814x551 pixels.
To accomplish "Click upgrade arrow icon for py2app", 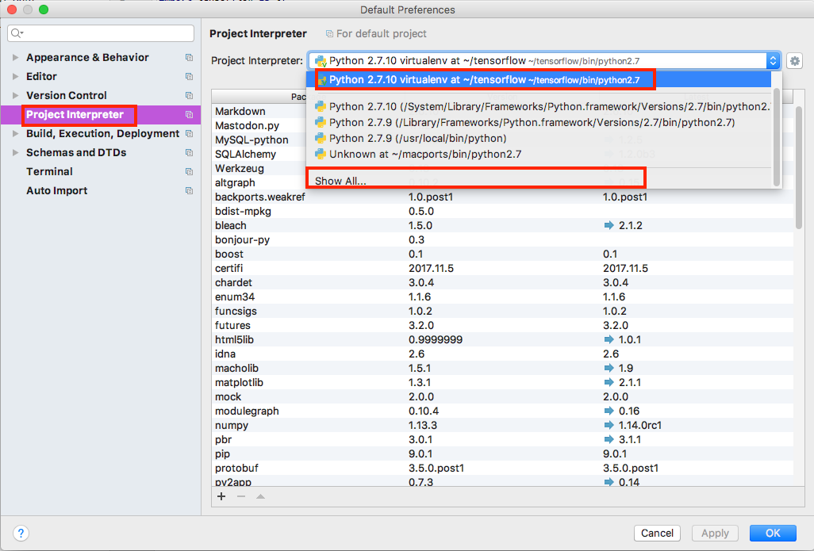I will (x=609, y=482).
